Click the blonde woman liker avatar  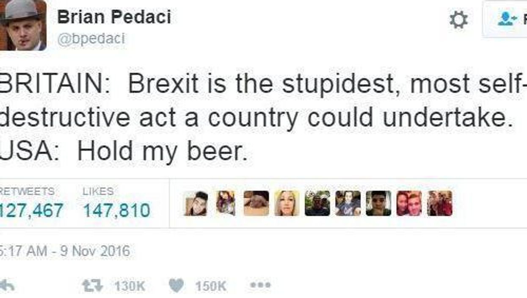[x=287, y=203]
